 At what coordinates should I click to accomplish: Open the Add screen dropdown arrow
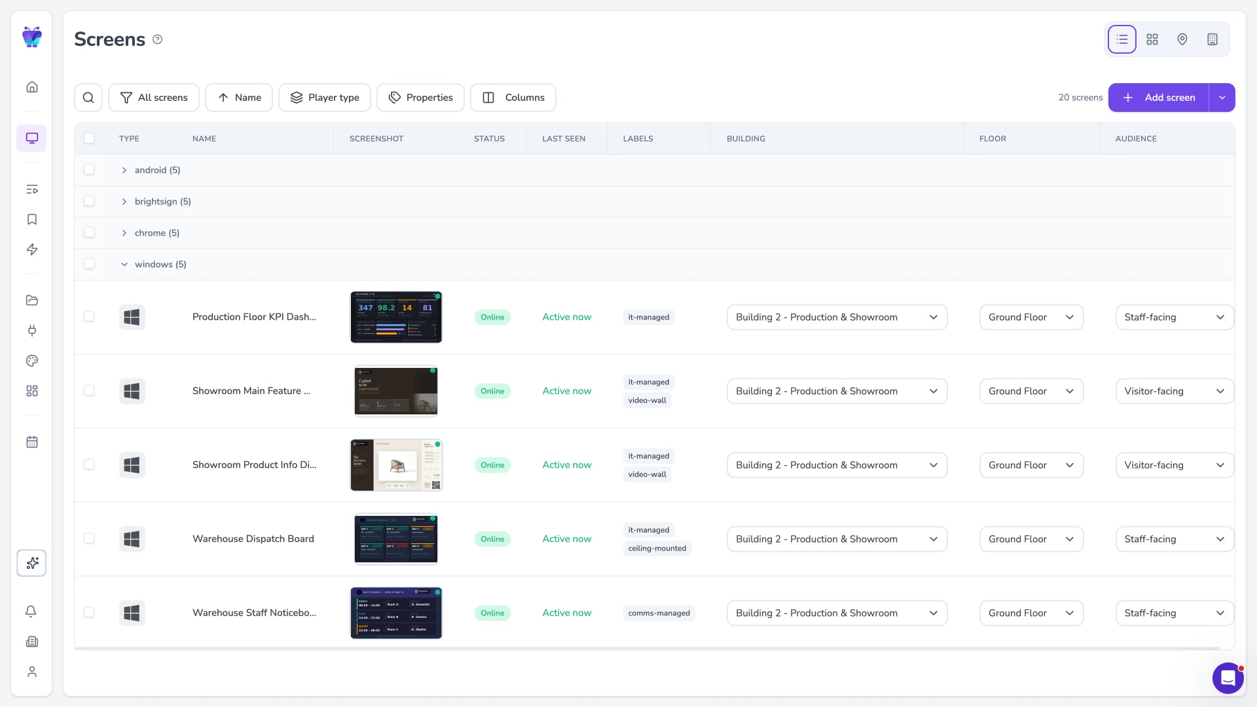[1222, 98]
